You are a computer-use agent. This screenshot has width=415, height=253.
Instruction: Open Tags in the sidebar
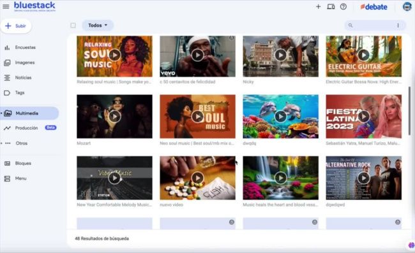20,92
